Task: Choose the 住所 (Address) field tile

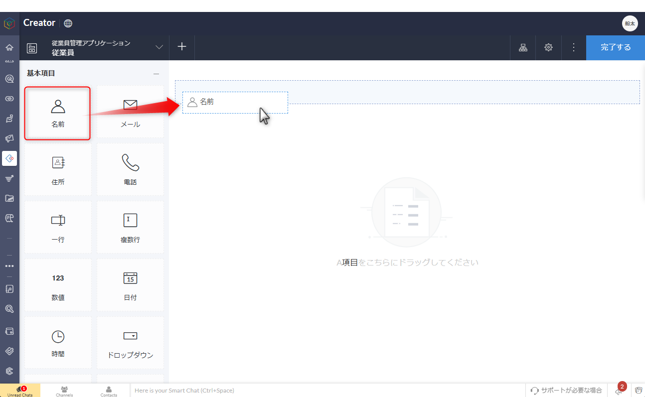Action: tap(58, 170)
